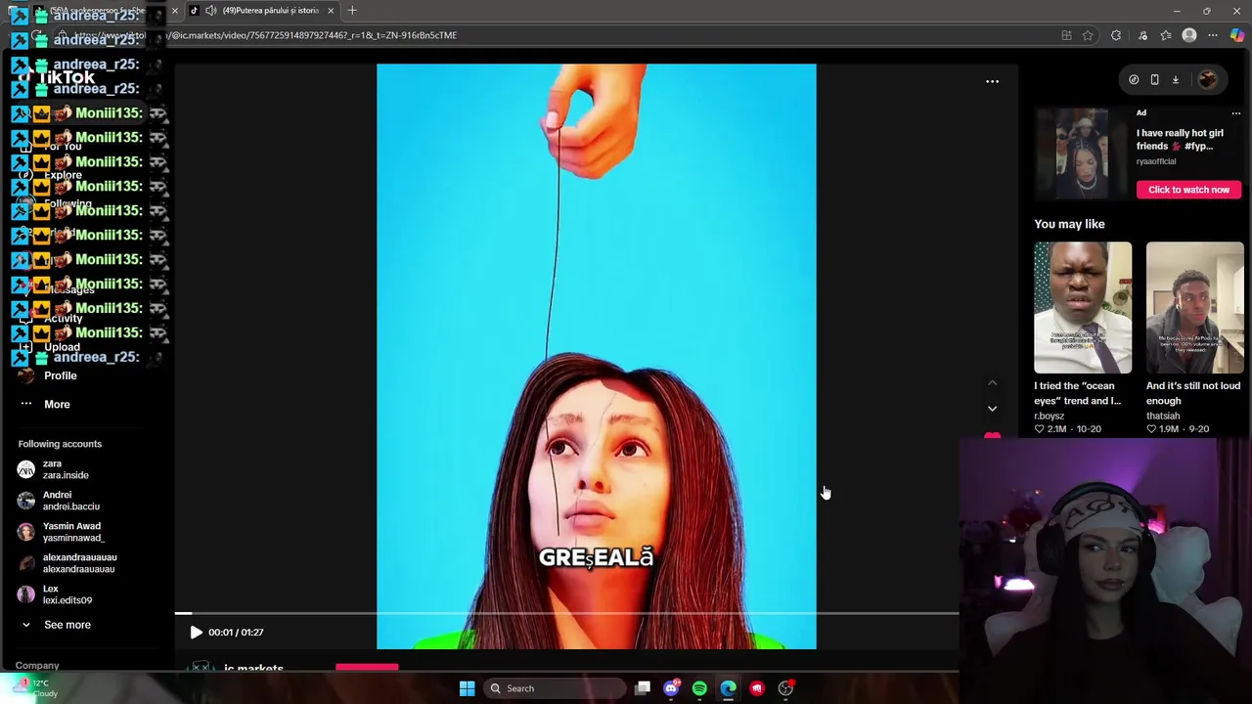Viewport: 1252px width, 704px height.
Task: Open the weather widget showing Cloudy
Action: coord(37,688)
